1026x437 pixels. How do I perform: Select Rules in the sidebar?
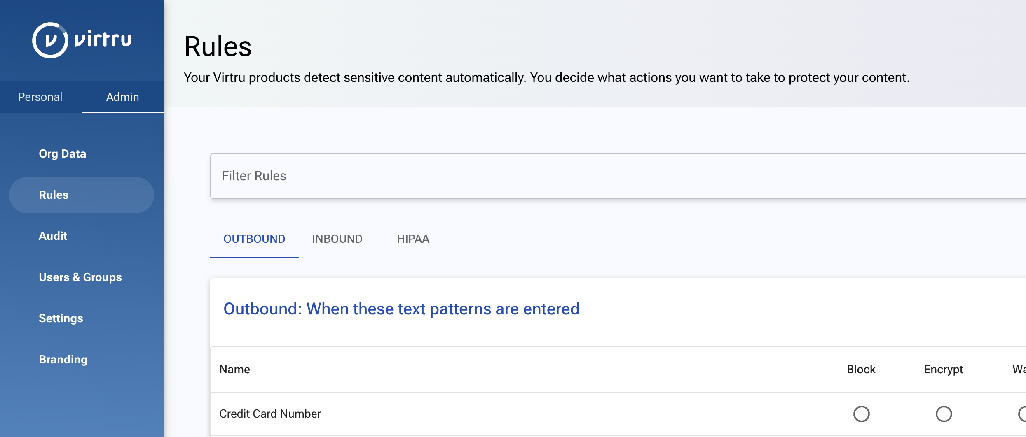coord(82,195)
